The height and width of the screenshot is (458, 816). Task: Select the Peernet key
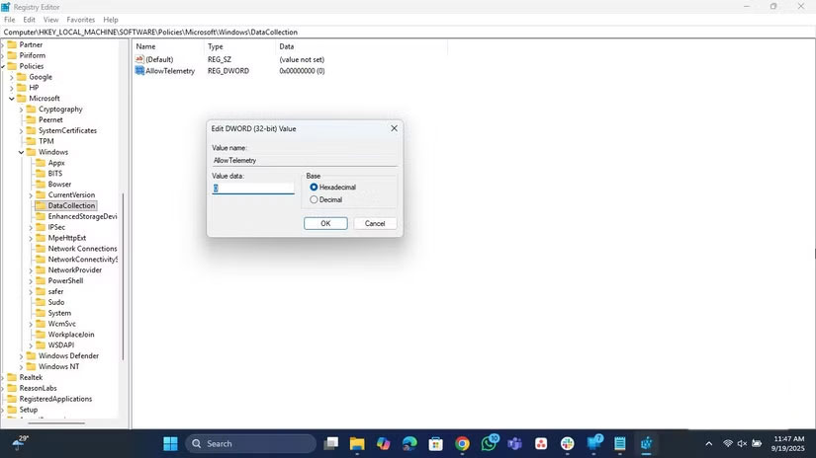click(x=50, y=120)
